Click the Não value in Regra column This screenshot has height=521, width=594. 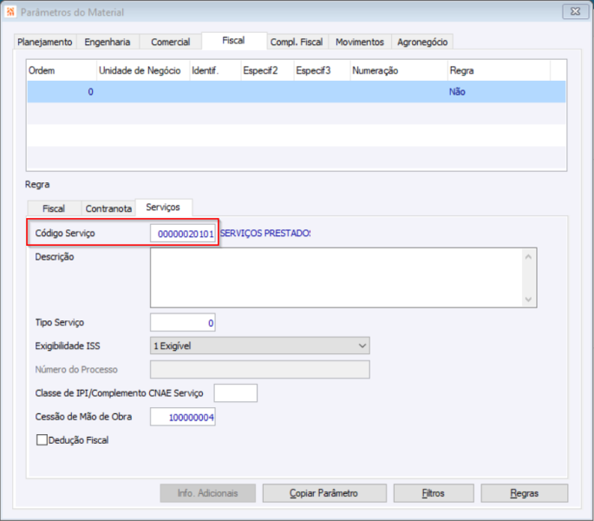tap(457, 92)
